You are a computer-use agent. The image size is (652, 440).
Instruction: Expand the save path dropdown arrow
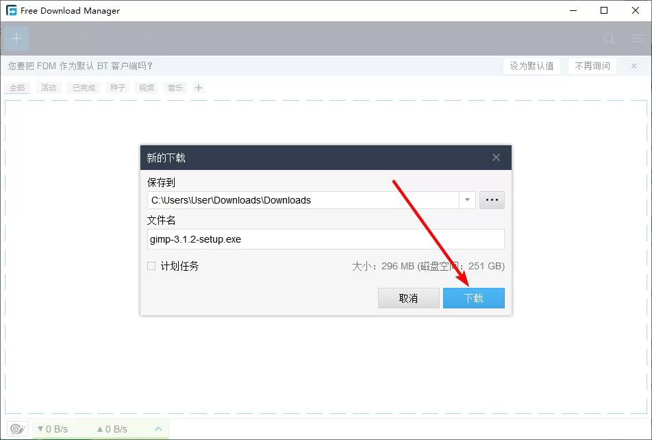point(467,200)
